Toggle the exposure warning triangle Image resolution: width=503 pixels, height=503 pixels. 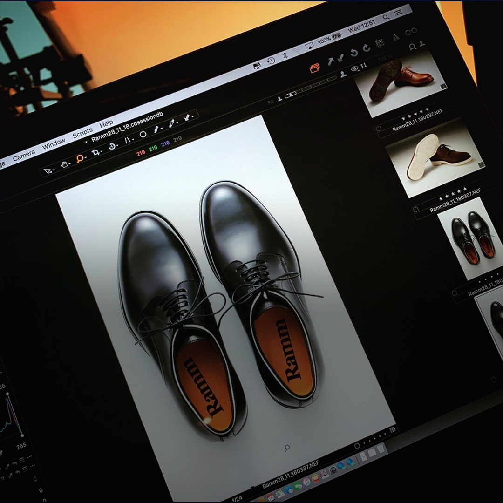pyautogui.click(x=396, y=37)
